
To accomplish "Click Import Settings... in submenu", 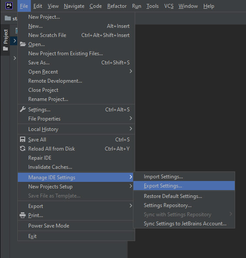I will [x=184, y=177].
